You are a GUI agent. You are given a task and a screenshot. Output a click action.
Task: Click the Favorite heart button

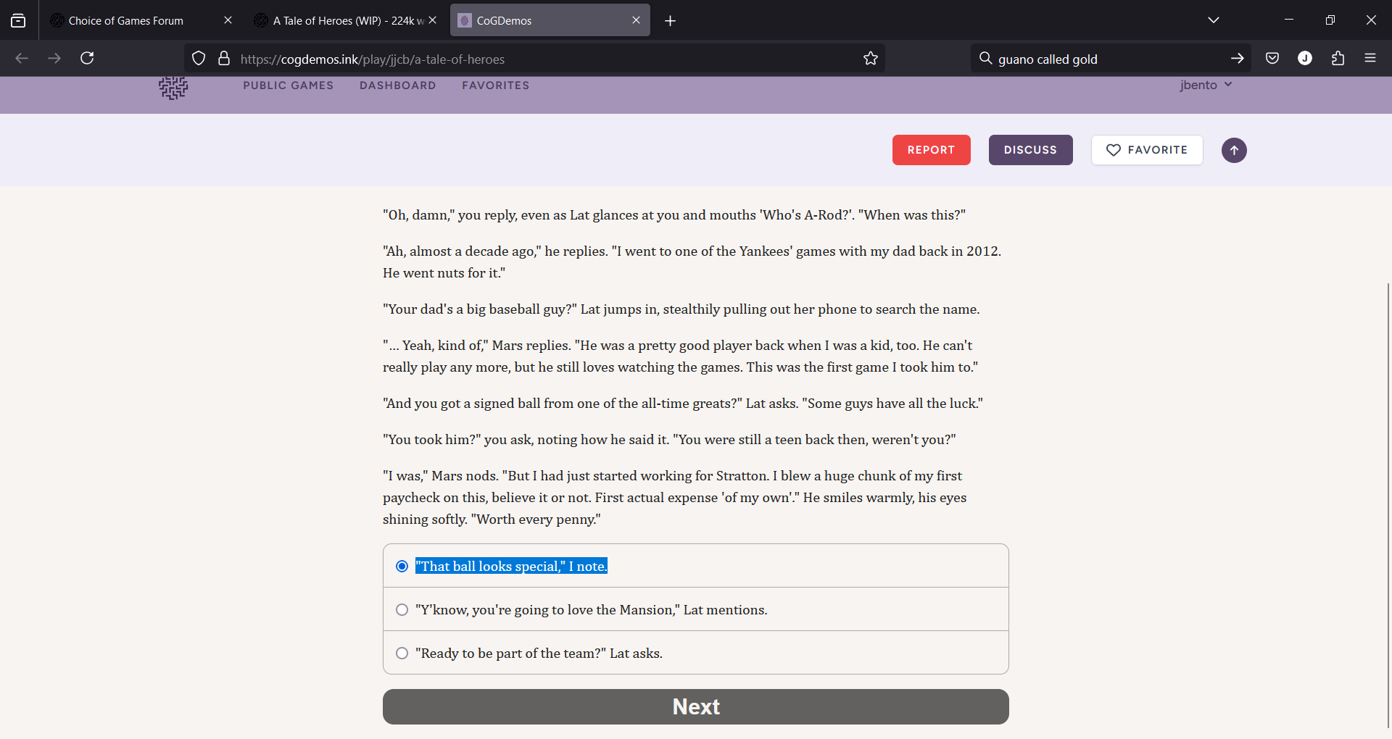tap(1147, 150)
